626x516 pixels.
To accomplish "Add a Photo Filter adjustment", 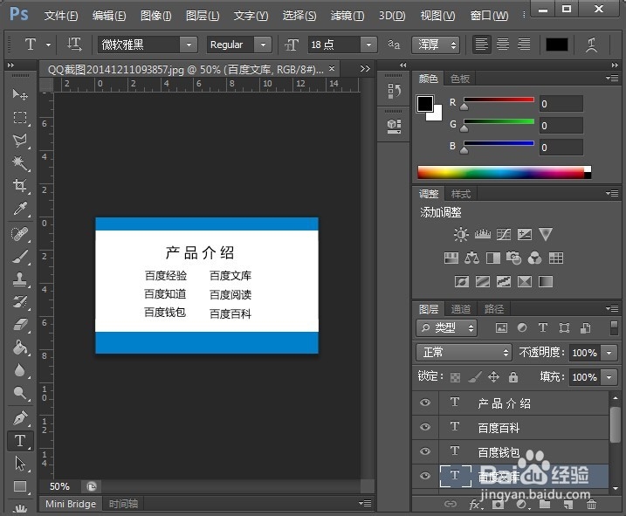I will click(x=514, y=258).
